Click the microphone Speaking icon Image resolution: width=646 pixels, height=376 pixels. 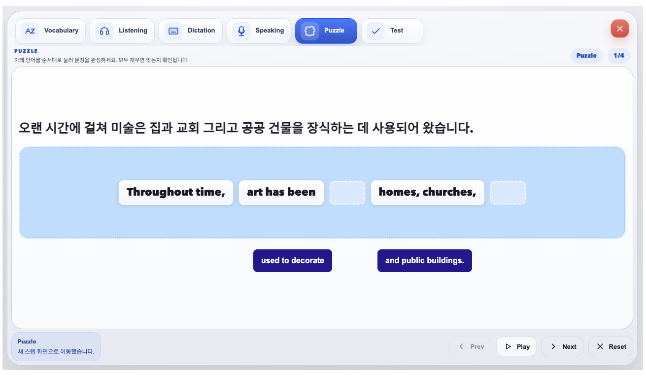pyautogui.click(x=241, y=31)
